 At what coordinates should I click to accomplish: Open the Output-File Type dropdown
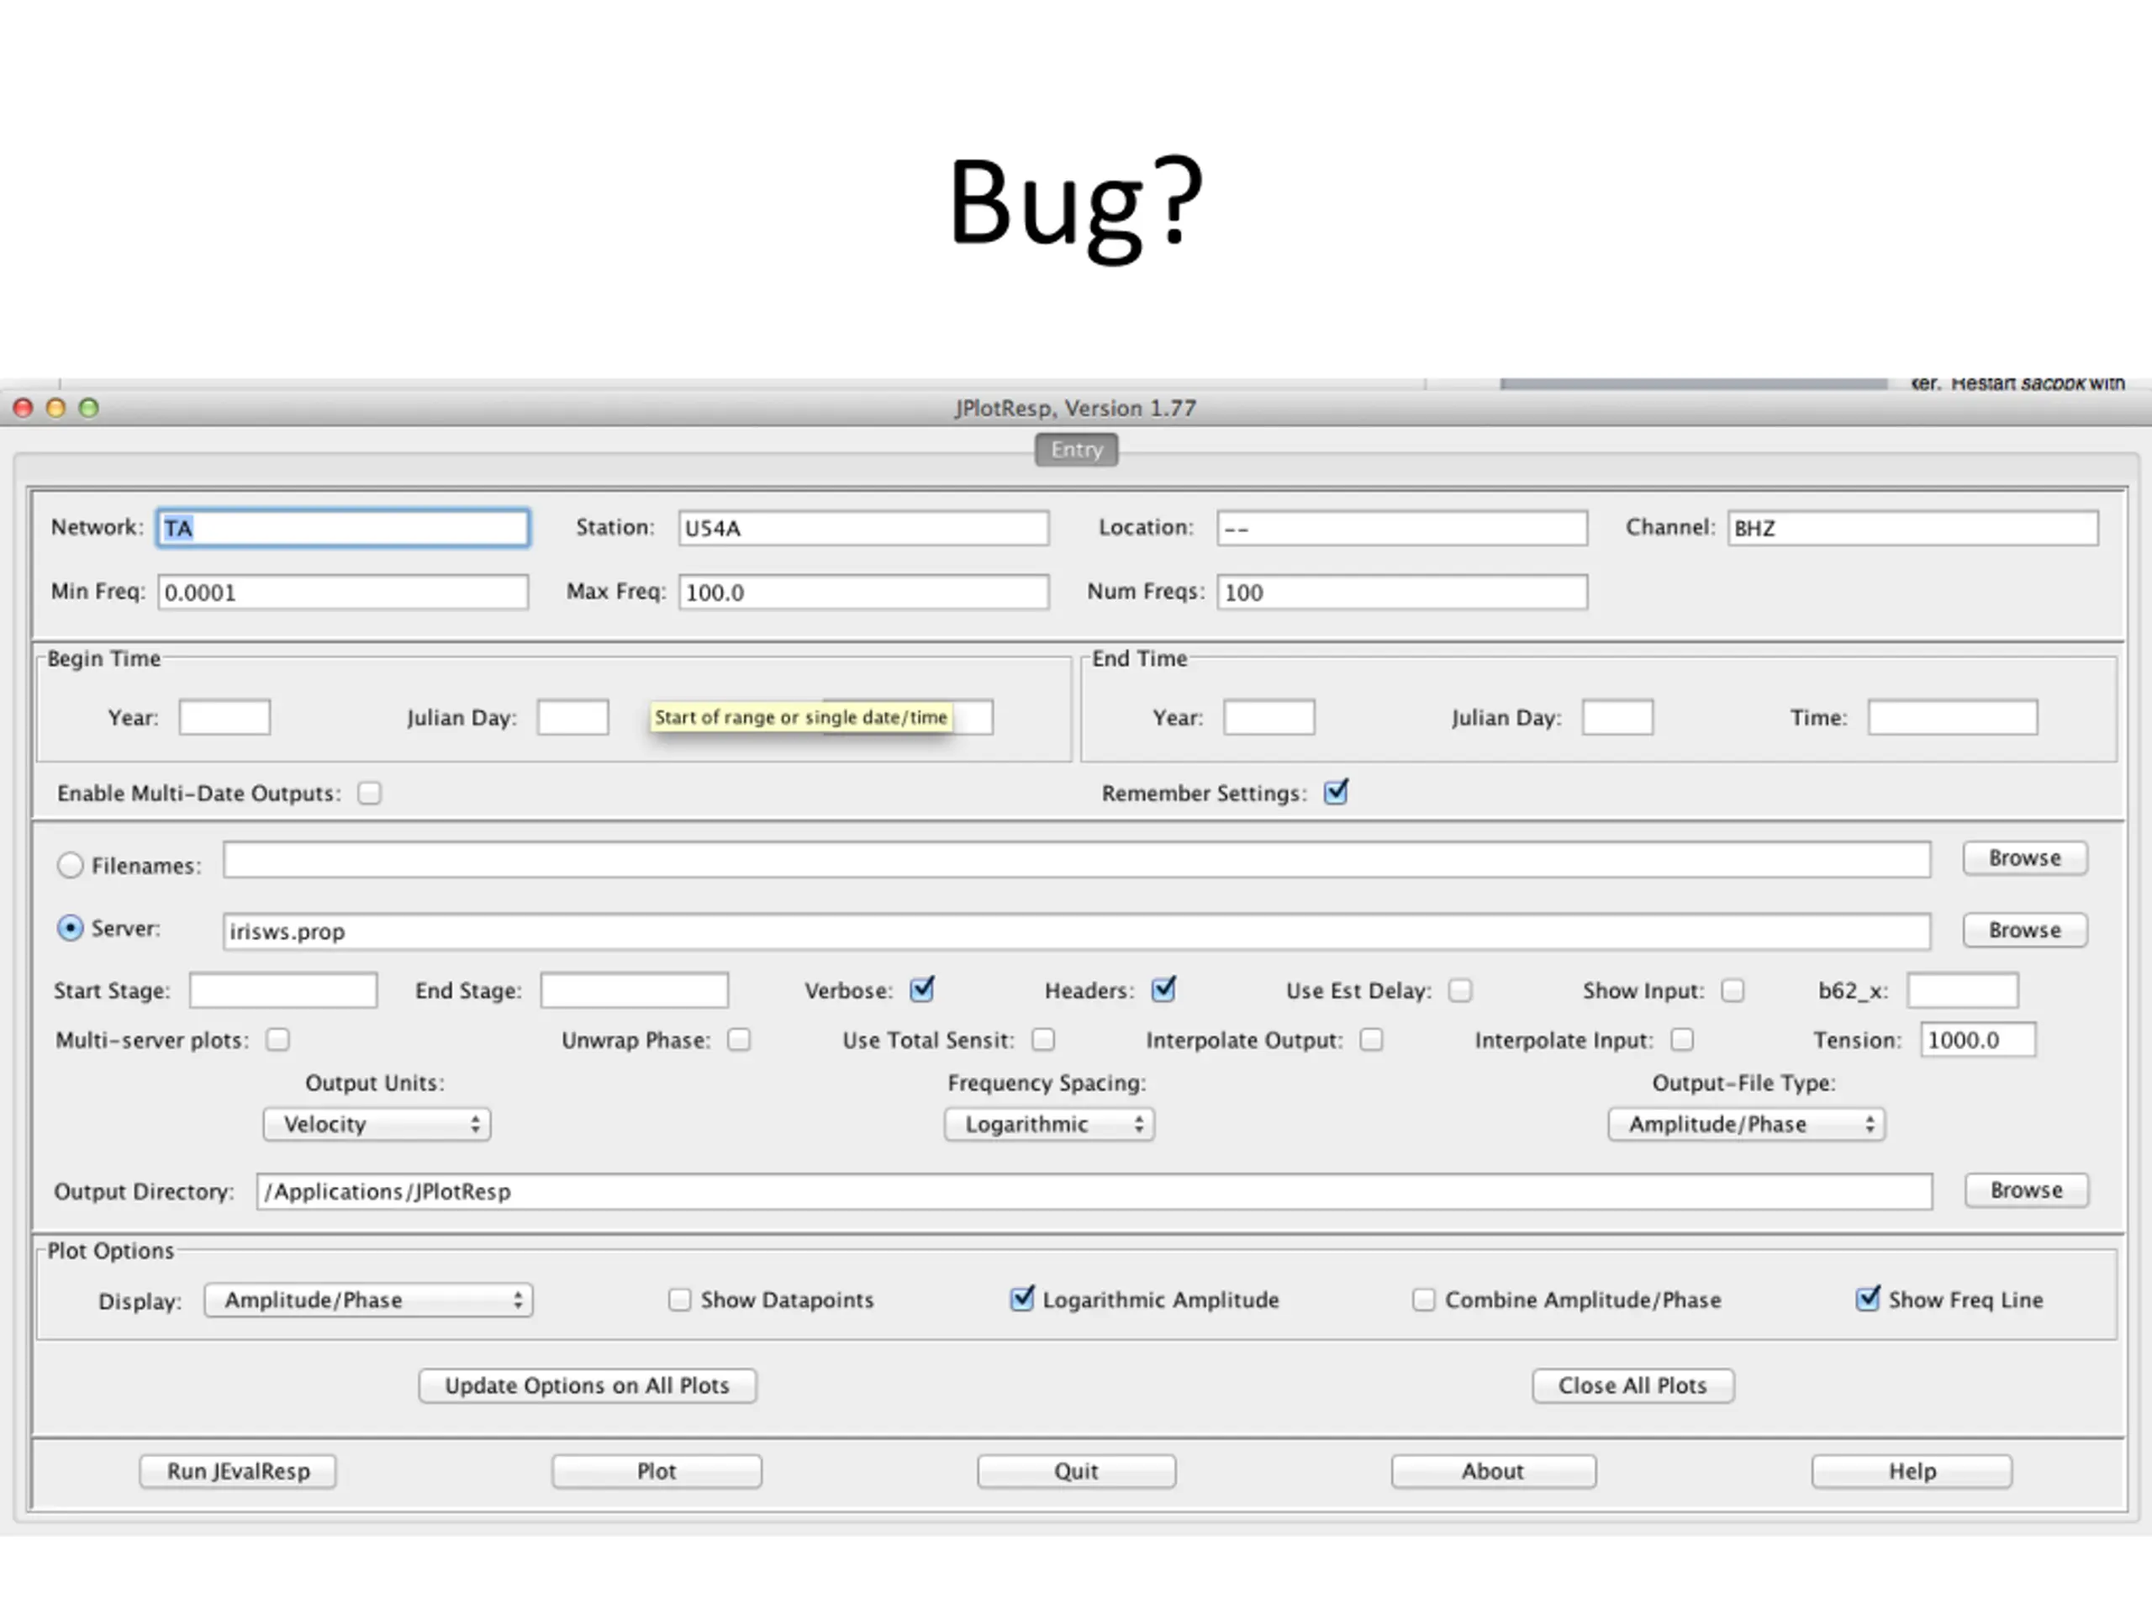[x=1746, y=1125]
